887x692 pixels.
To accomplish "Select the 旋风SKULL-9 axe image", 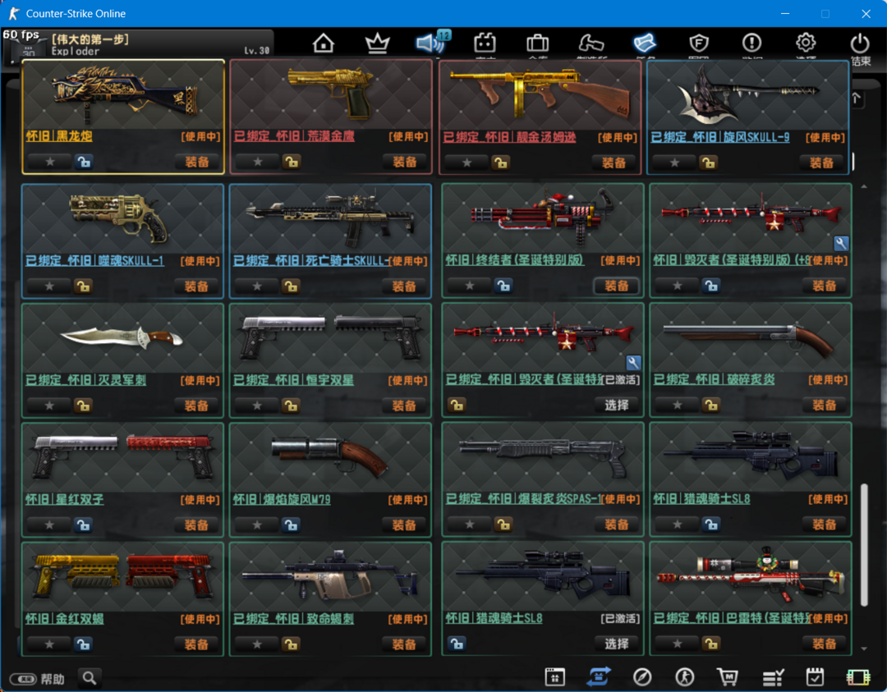I will pyautogui.click(x=747, y=94).
